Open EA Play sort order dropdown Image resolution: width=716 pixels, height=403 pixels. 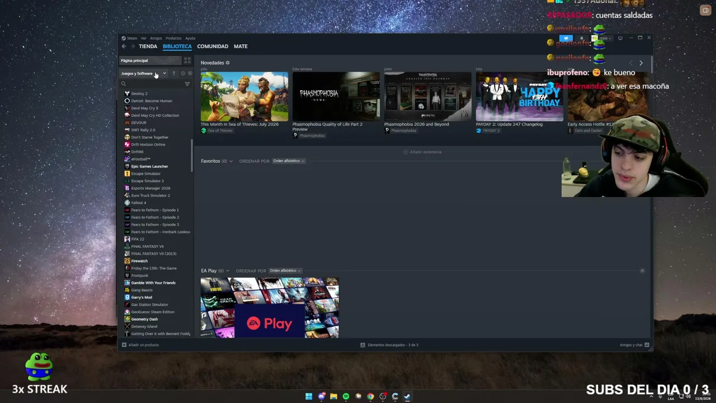[285, 271]
